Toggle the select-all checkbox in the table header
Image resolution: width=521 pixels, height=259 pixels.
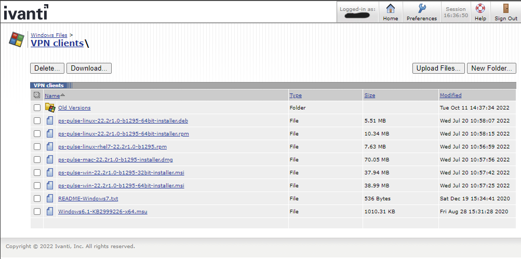tap(37, 96)
